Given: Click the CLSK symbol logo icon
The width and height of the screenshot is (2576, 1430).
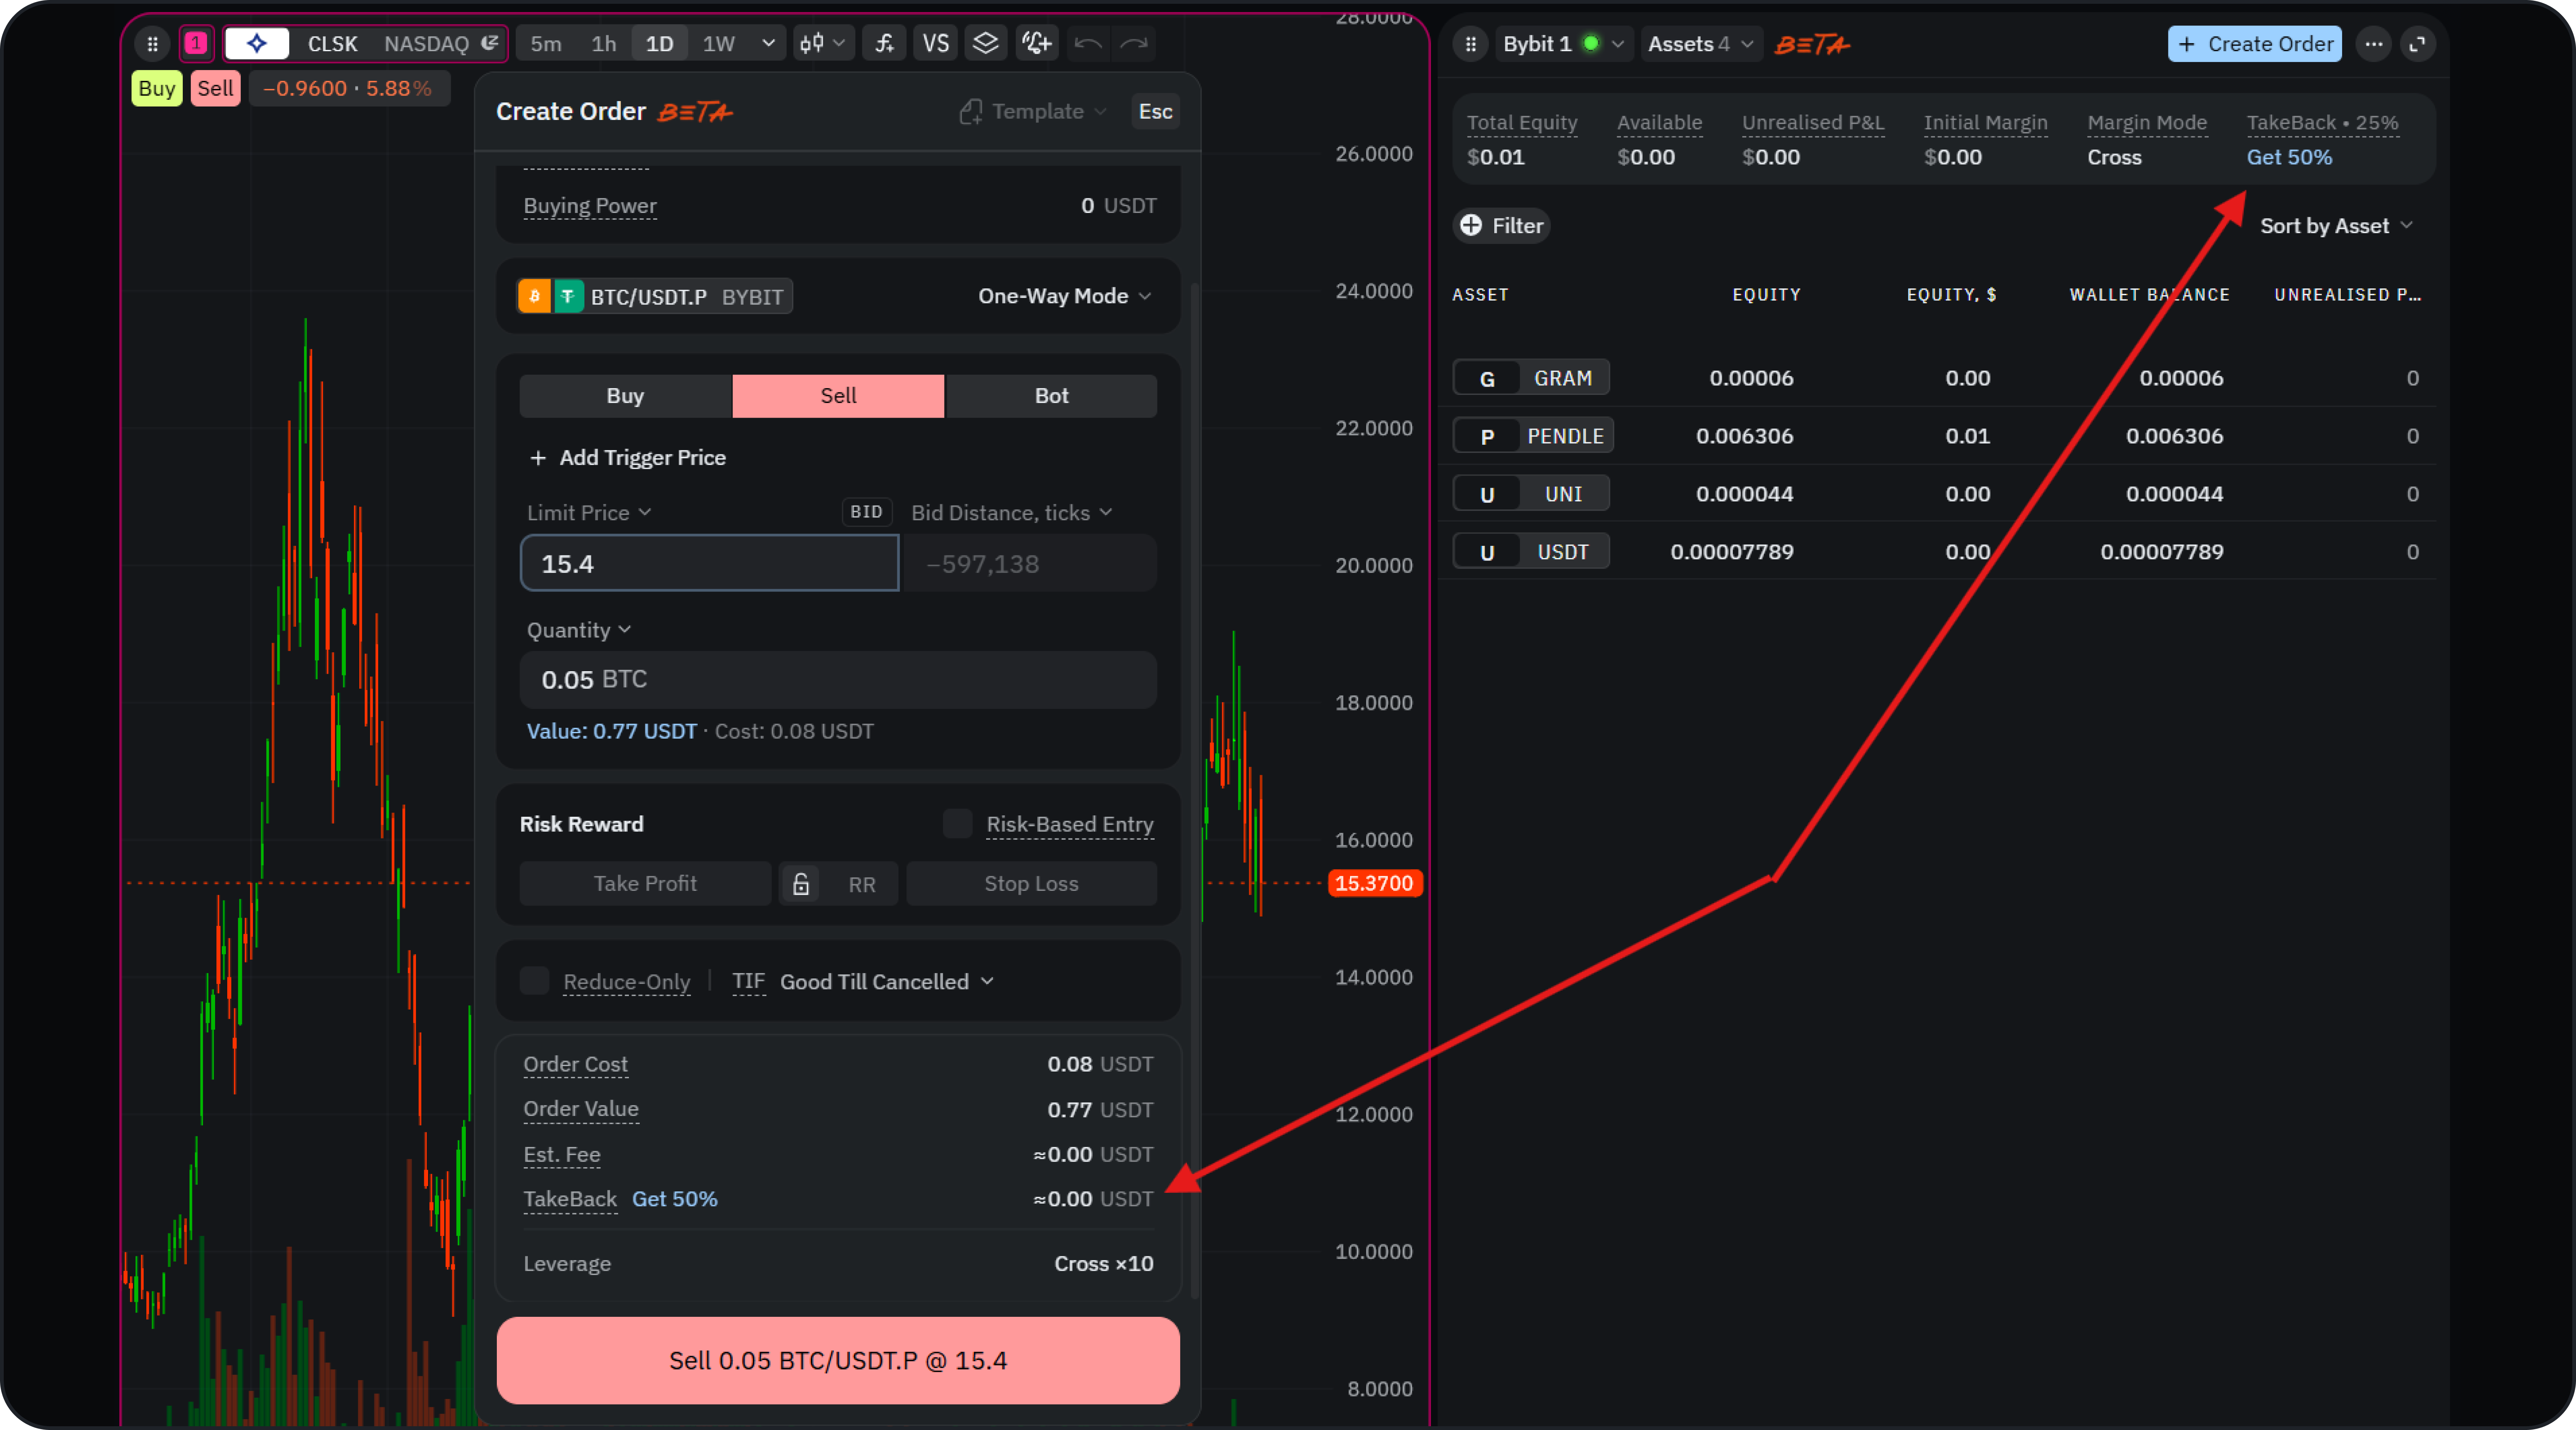Looking at the screenshot, I should 257,44.
